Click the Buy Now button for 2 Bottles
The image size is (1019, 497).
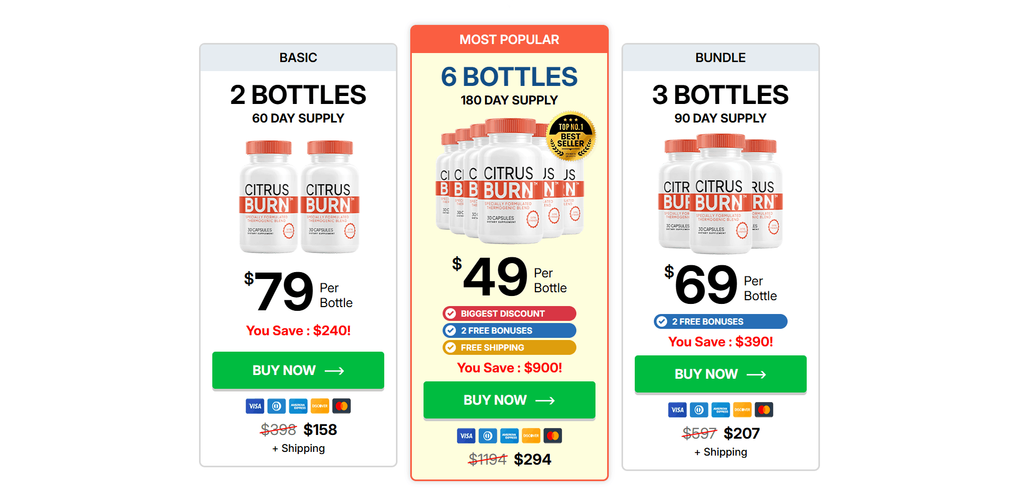pos(298,370)
